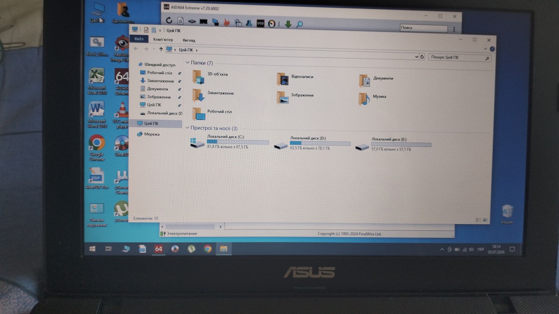
Task: Show hidden system tray icons
Action: (442, 249)
